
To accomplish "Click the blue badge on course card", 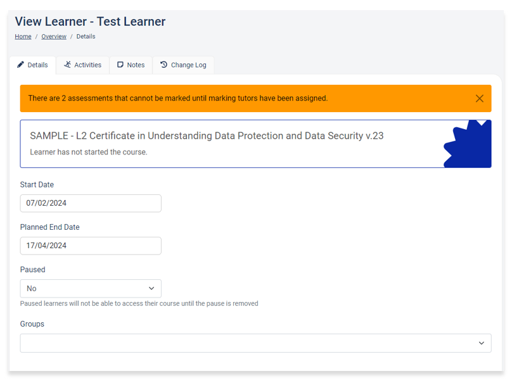I will pos(468,144).
